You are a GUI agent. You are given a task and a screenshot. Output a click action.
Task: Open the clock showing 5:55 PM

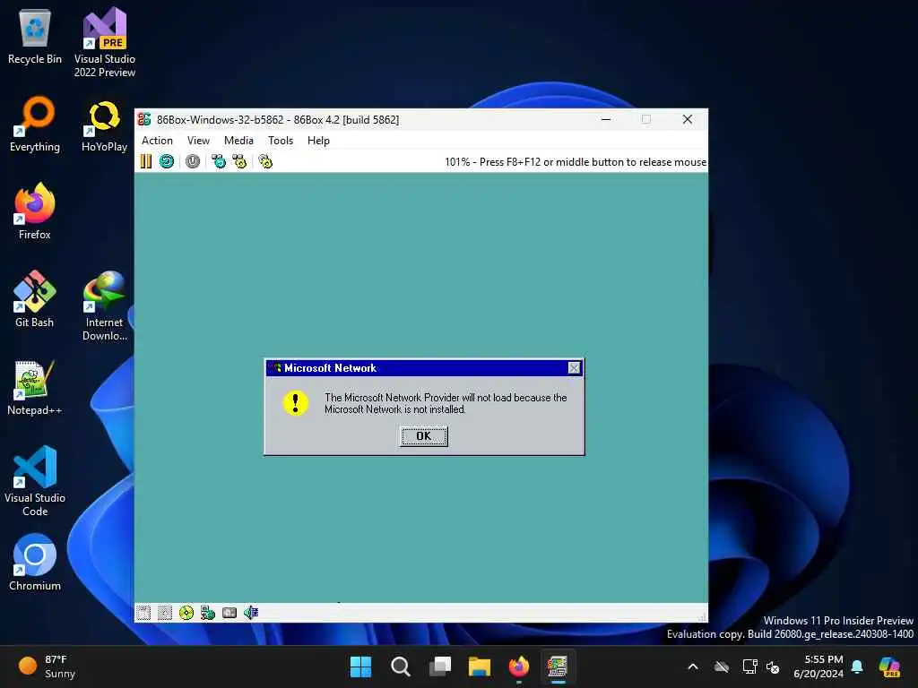tap(818, 666)
